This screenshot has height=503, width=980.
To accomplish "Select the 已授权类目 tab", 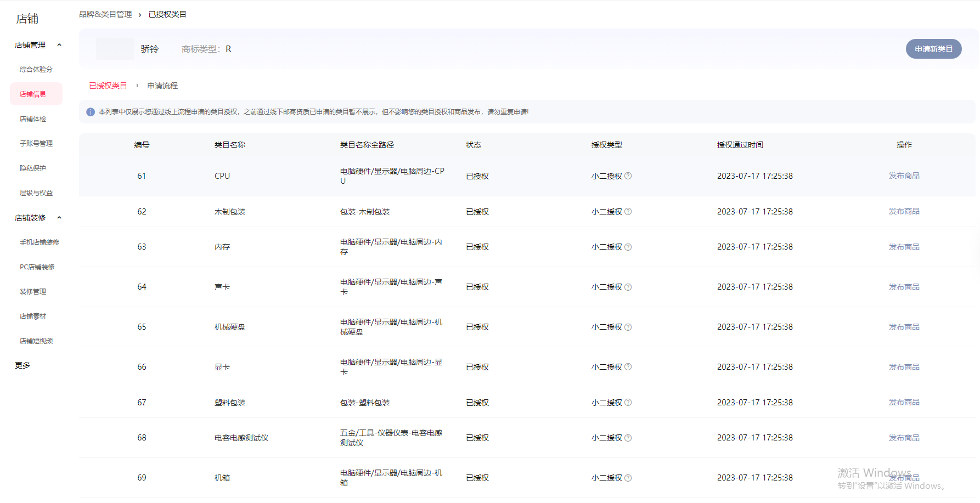I will 108,86.
